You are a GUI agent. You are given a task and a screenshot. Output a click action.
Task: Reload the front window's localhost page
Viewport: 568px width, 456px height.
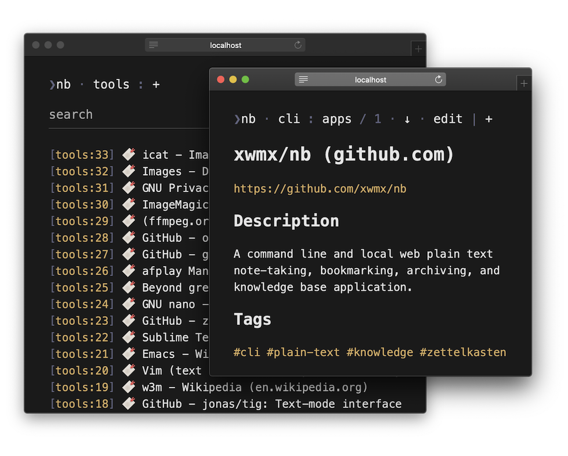(x=438, y=79)
